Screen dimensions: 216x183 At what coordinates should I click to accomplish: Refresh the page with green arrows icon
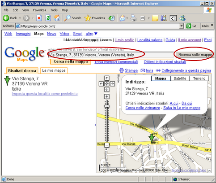[x=48, y=18]
